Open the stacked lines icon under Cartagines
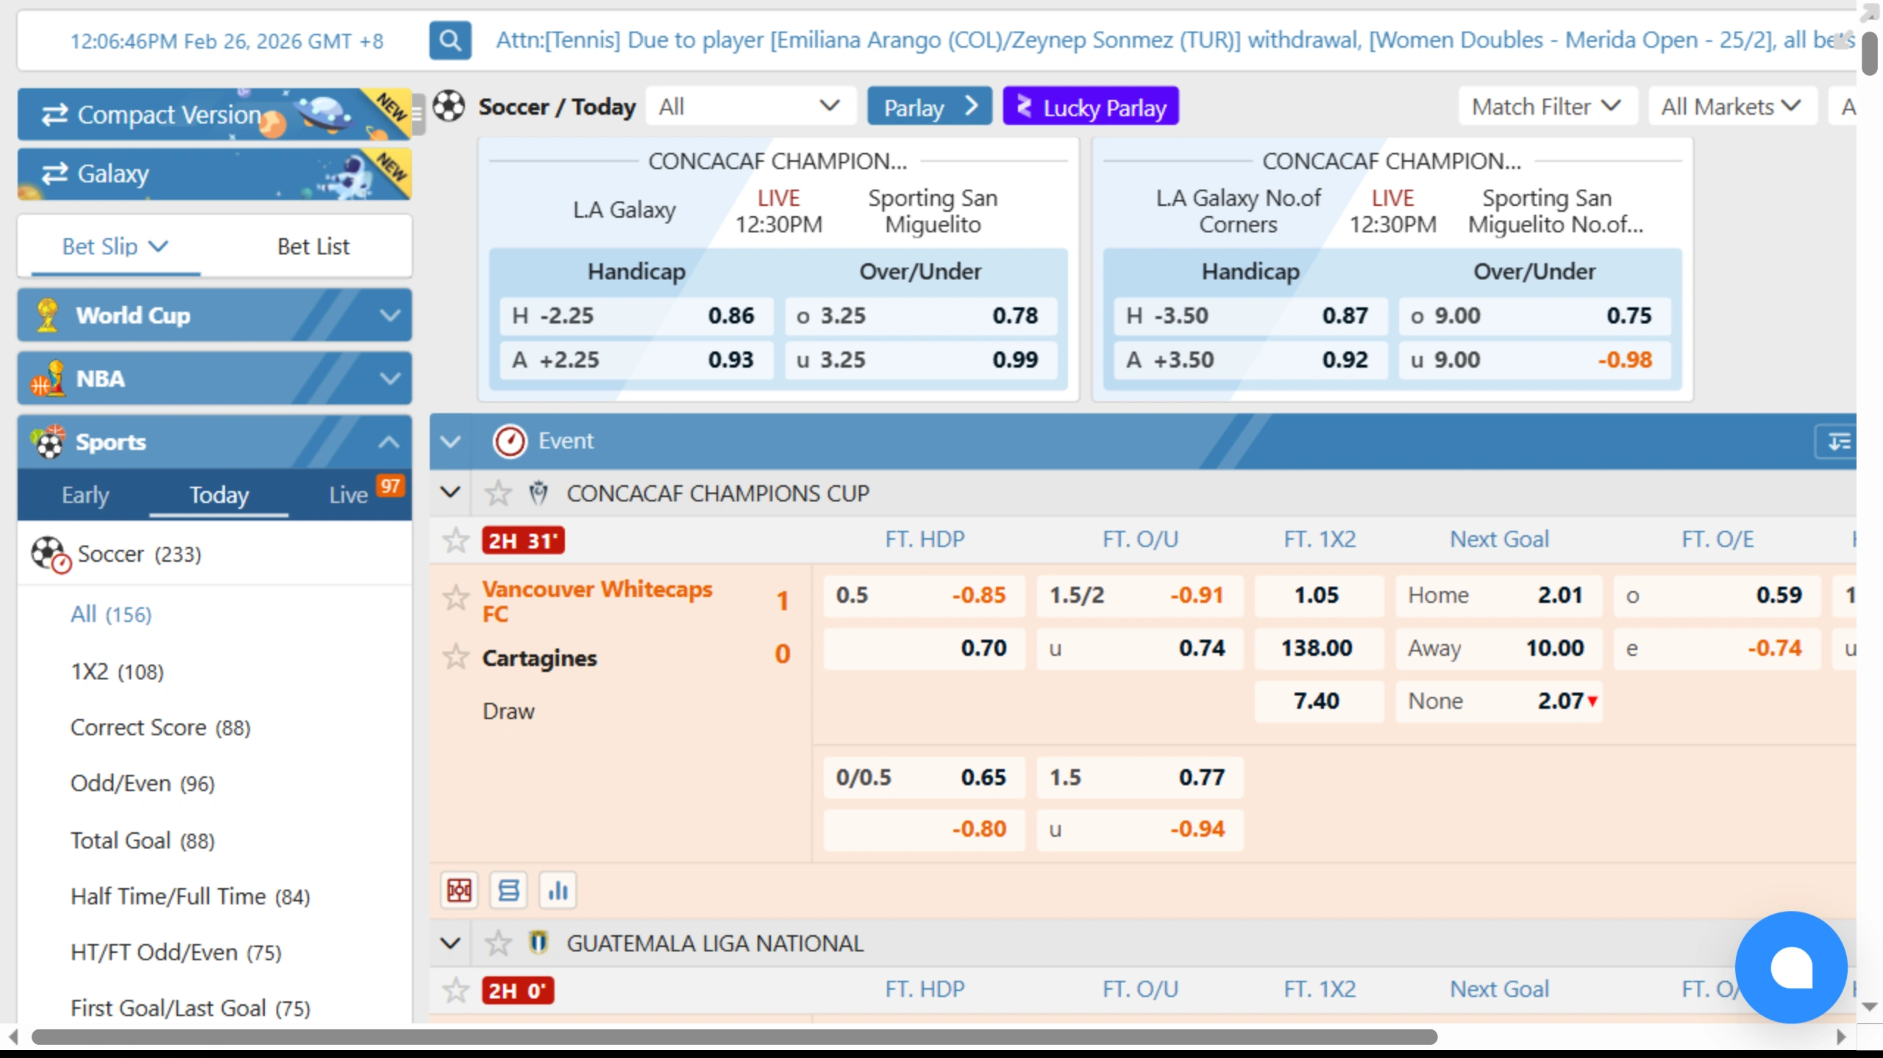The width and height of the screenshot is (1883, 1058). tap(508, 890)
